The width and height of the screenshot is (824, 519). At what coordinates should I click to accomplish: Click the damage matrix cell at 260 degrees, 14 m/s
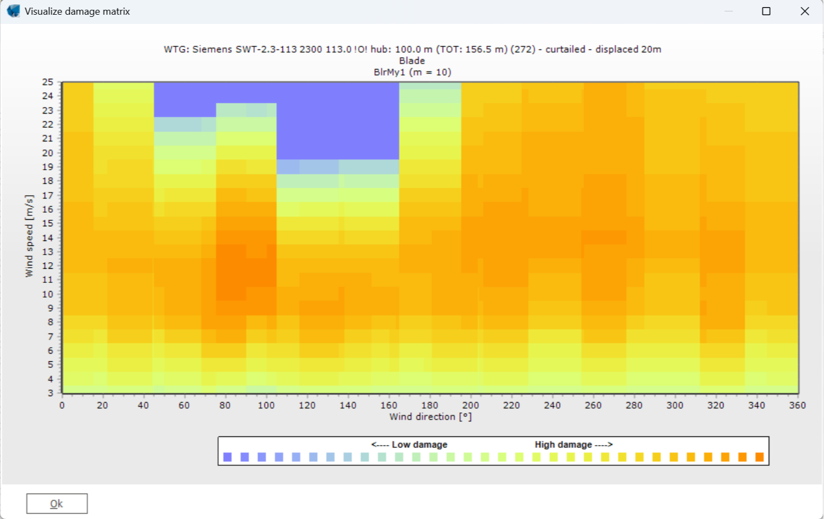coord(594,237)
